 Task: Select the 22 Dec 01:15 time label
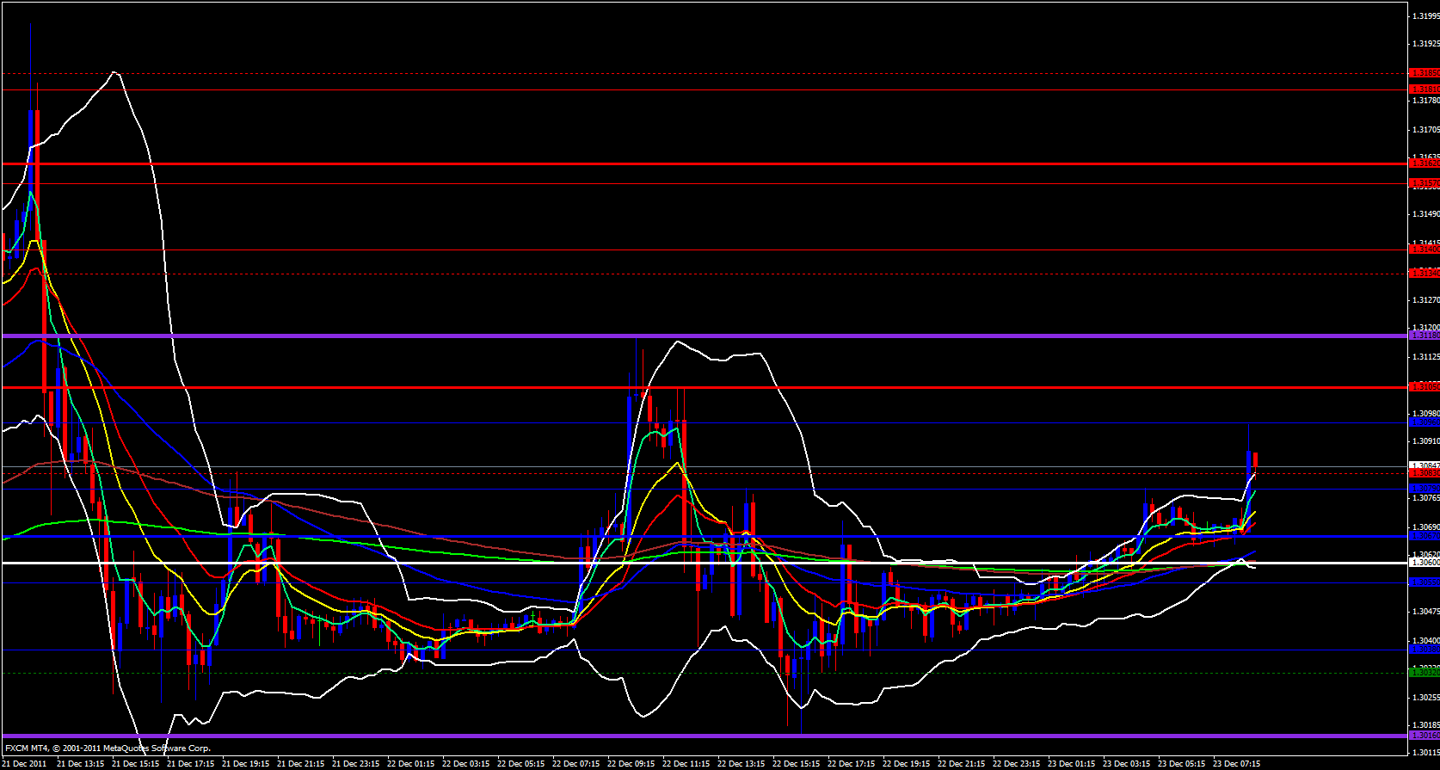pyautogui.click(x=410, y=763)
